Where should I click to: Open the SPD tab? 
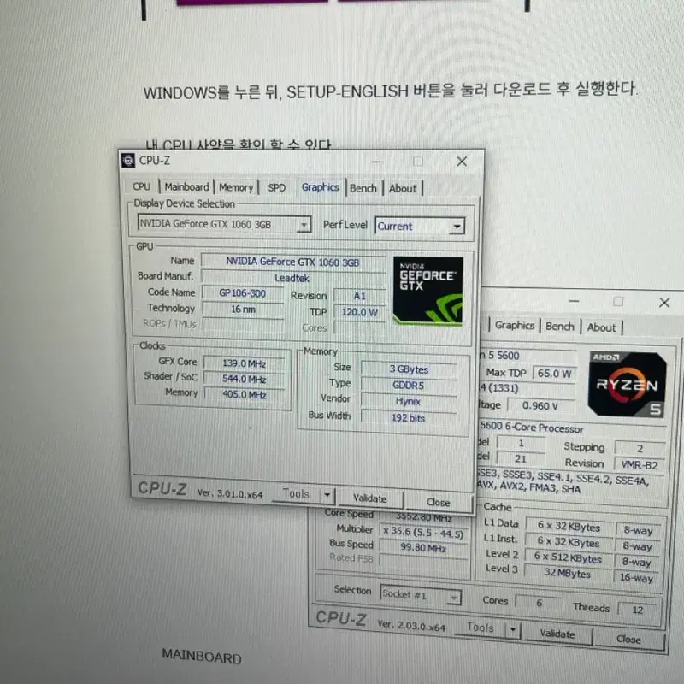coord(276,187)
